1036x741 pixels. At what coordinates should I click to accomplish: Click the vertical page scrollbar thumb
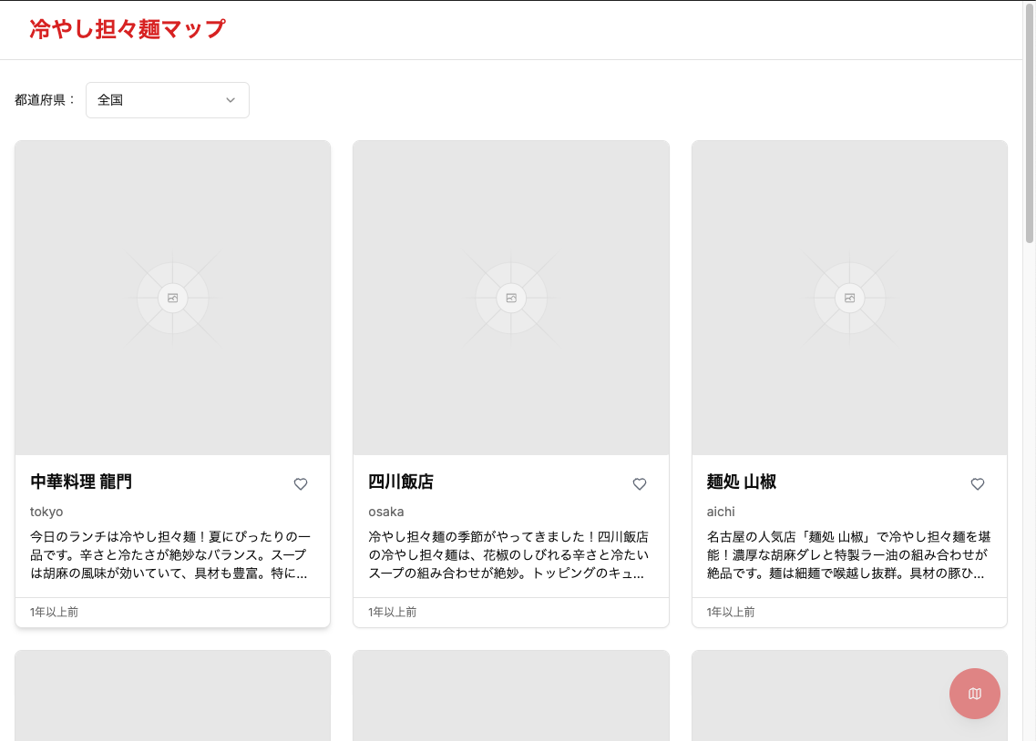coord(1030,123)
